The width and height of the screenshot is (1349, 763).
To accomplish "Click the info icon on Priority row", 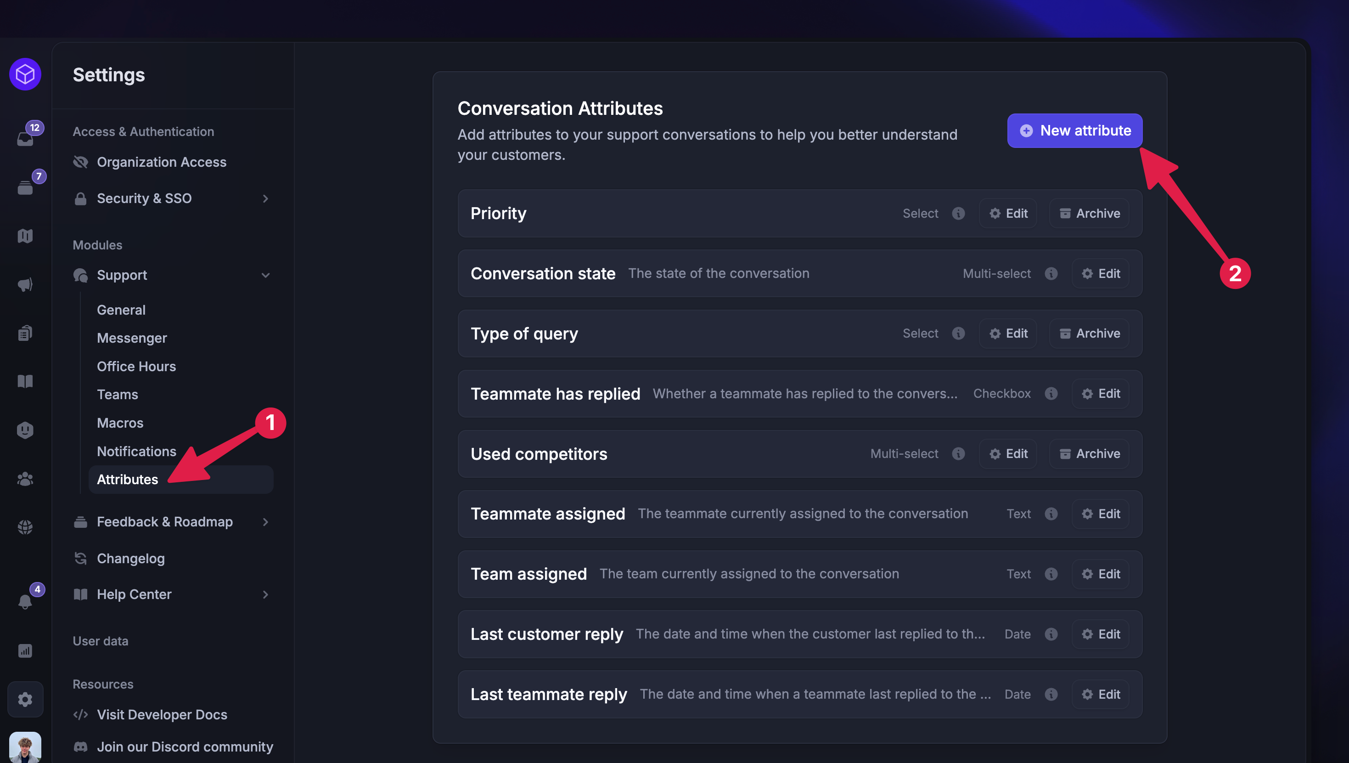I will pos(958,213).
